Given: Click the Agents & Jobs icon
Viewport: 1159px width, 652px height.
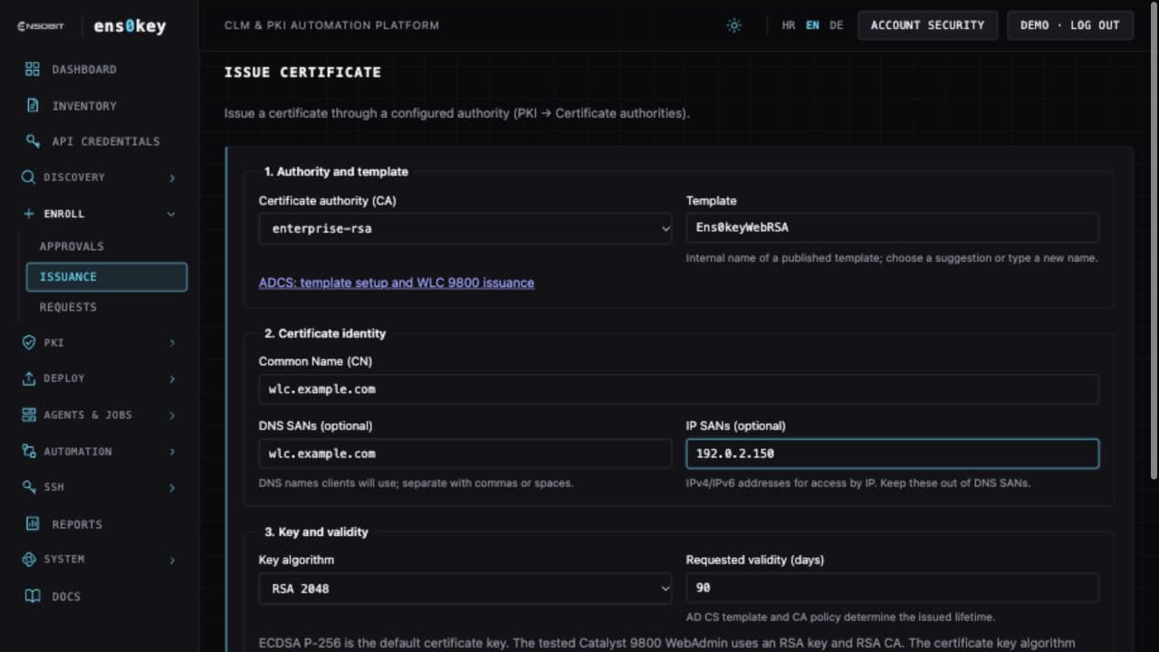Looking at the screenshot, I should click(x=28, y=415).
